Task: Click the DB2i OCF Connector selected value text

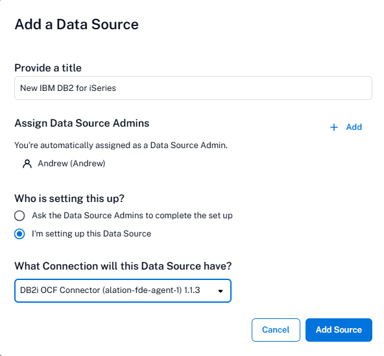Action: tap(110, 290)
